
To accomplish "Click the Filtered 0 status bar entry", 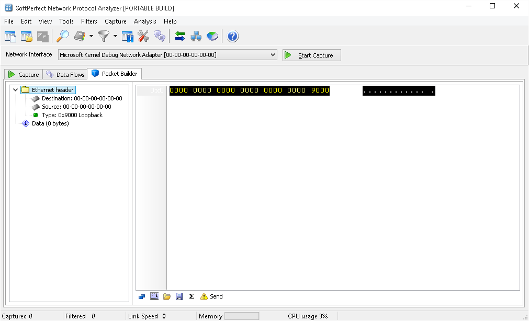I will [80, 316].
